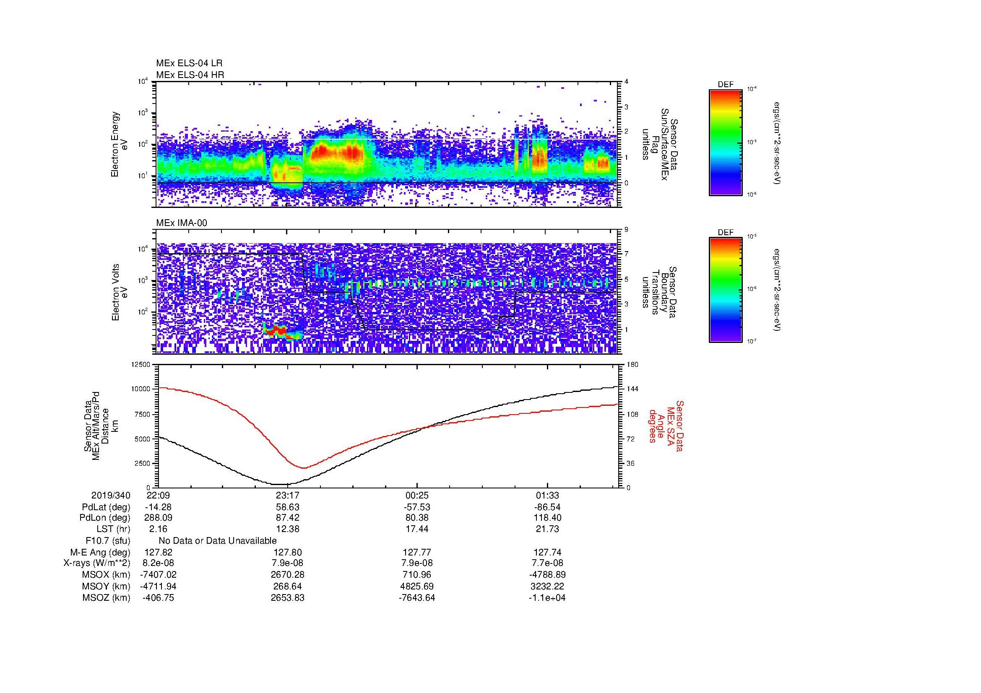Click the MSOY value '4825.69'
Viewport: 981px width, 693px height.
[417, 586]
